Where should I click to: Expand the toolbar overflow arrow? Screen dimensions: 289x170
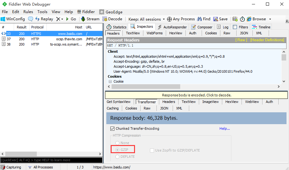(x=287, y=21)
